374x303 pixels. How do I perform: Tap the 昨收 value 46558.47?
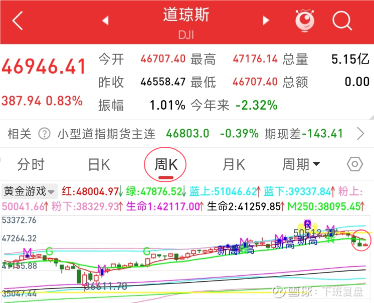click(163, 82)
